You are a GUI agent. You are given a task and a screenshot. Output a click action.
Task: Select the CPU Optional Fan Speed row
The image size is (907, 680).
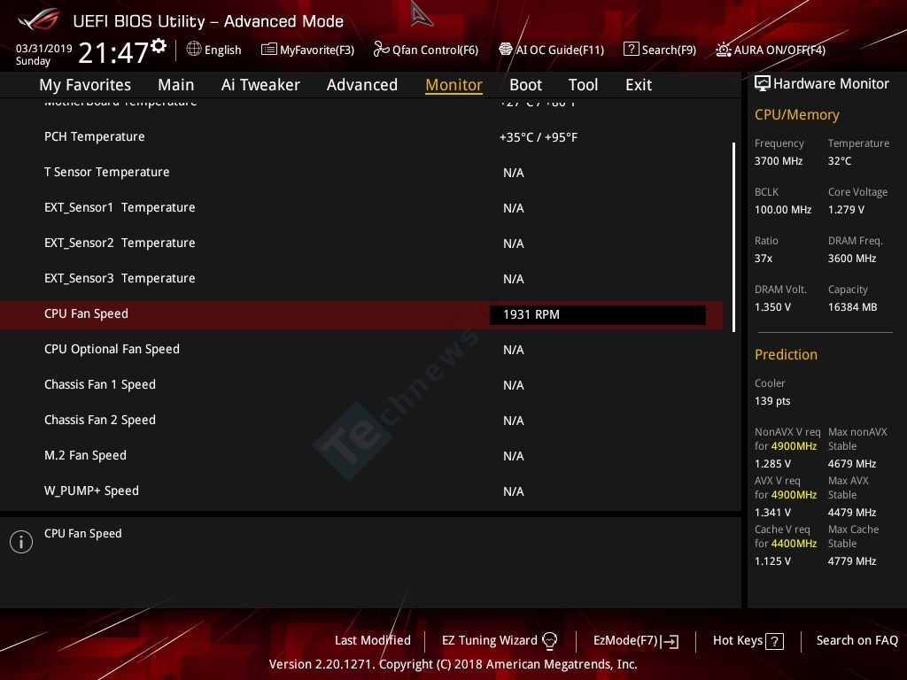click(x=361, y=349)
